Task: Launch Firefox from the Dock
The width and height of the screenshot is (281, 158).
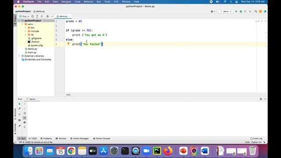Action: [x=168, y=151]
